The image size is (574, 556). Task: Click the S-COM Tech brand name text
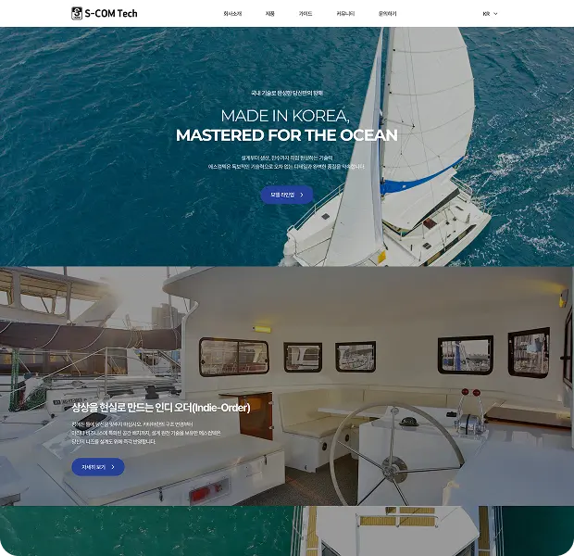(111, 14)
